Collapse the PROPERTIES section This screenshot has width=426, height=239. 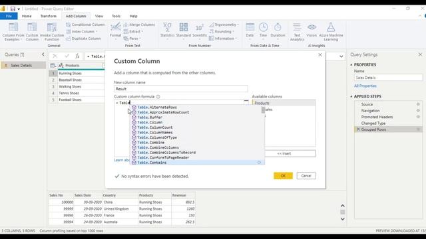click(351, 65)
